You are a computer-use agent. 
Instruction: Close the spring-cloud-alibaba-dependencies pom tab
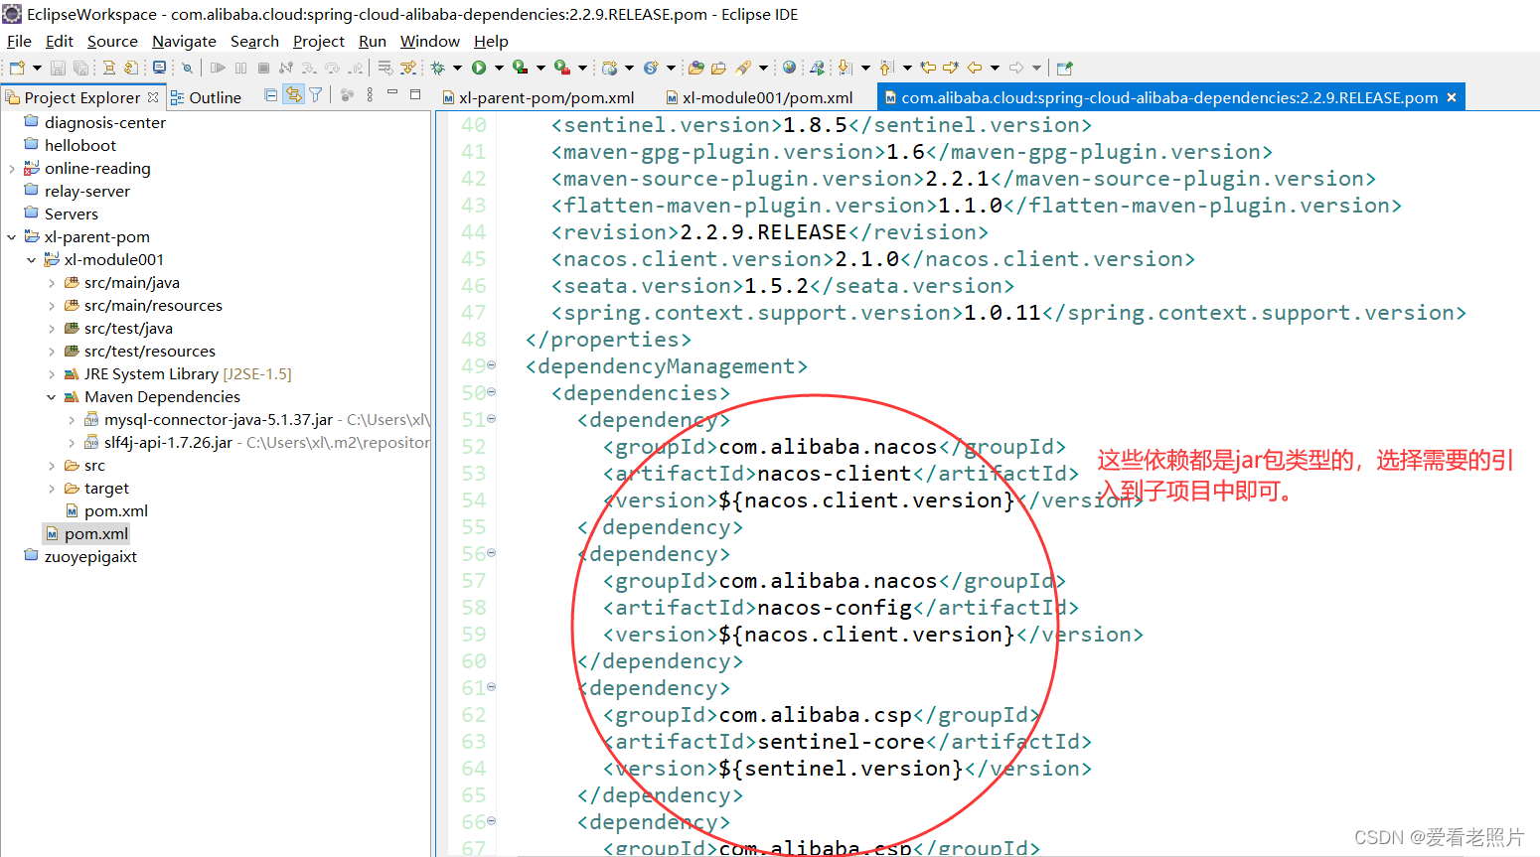(1452, 97)
